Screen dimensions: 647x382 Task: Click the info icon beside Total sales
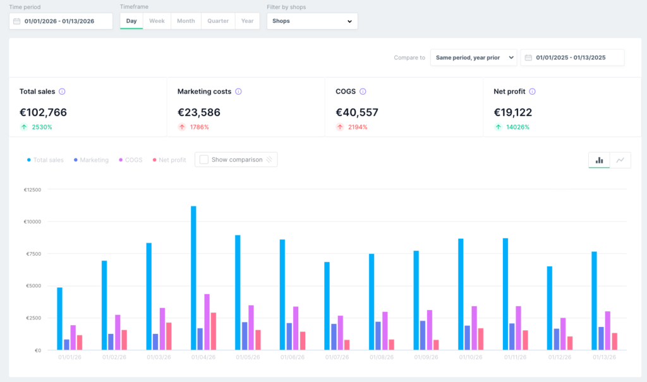(x=62, y=92)
